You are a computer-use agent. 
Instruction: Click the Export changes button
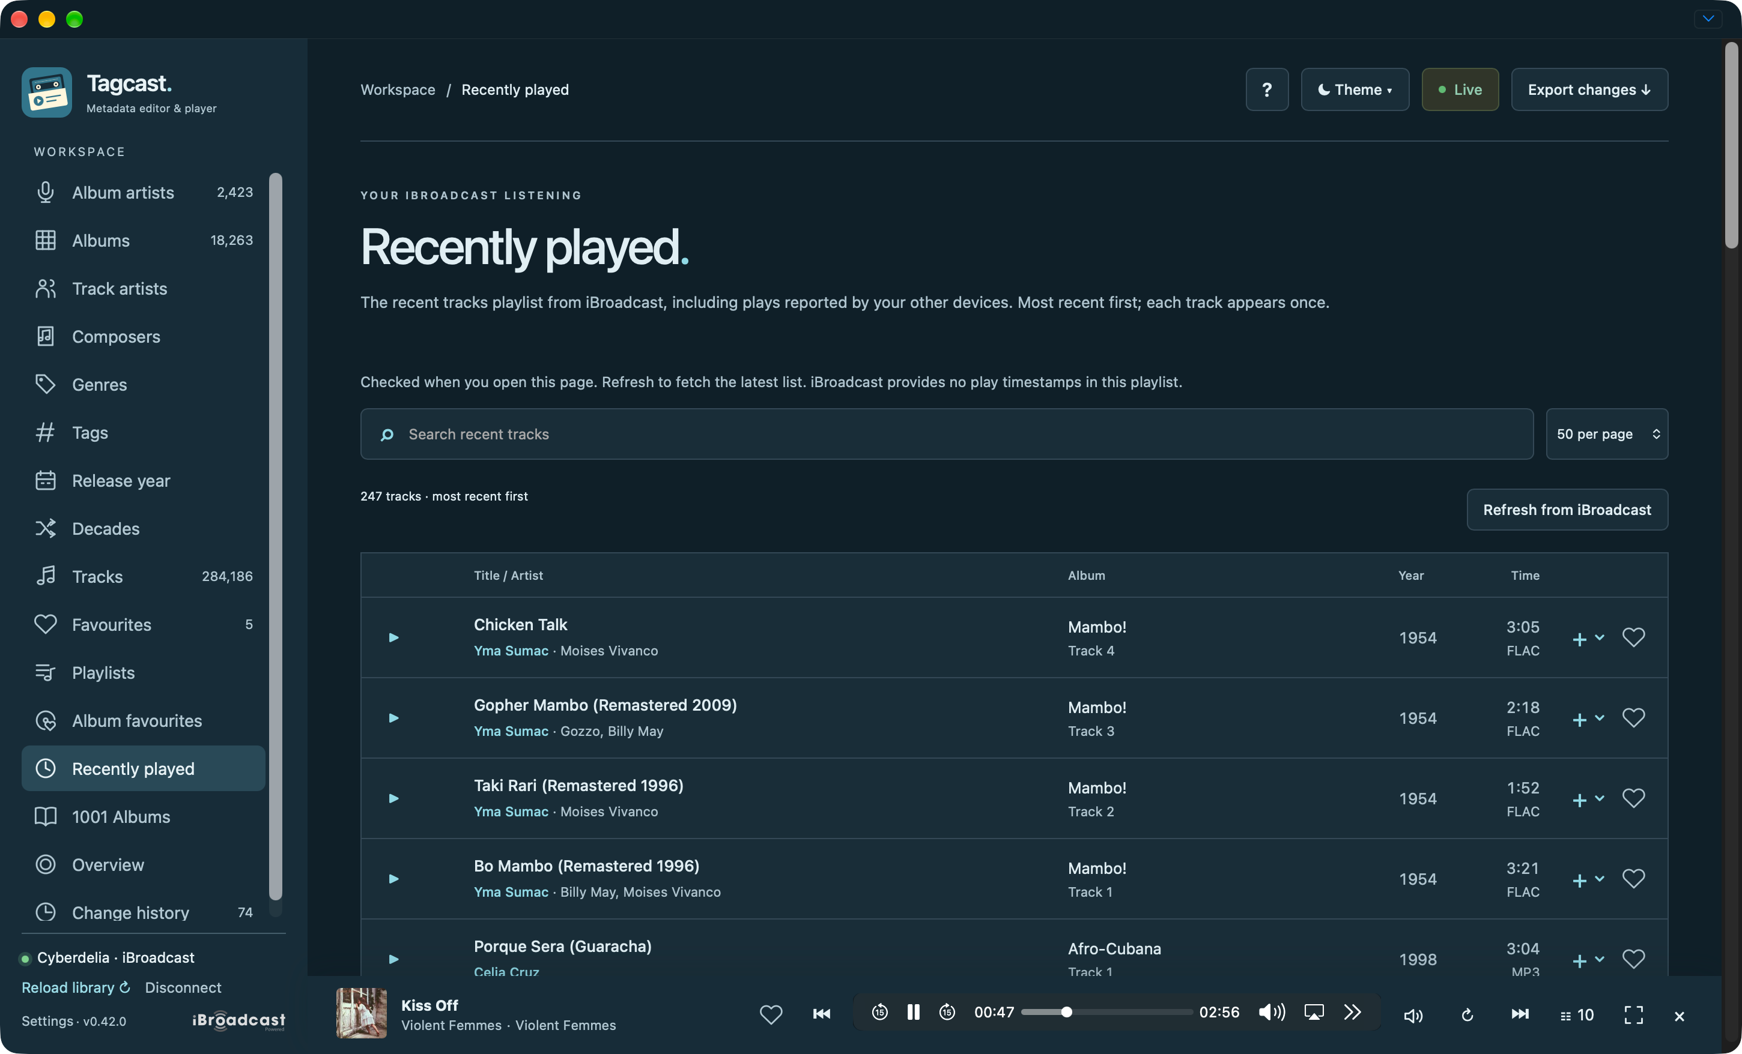[x=1589, y=89]
